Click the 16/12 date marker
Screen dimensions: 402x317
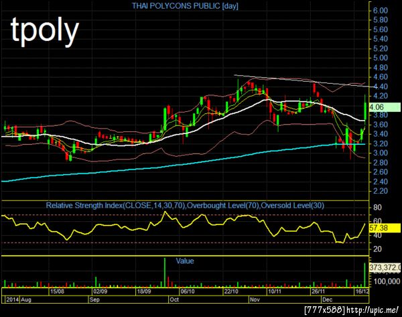362,292
